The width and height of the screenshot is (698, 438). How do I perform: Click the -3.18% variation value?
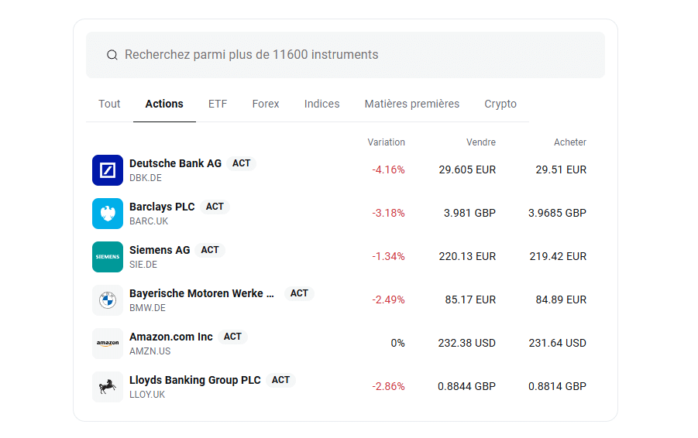pyautogui.click(x=389, y=214)
